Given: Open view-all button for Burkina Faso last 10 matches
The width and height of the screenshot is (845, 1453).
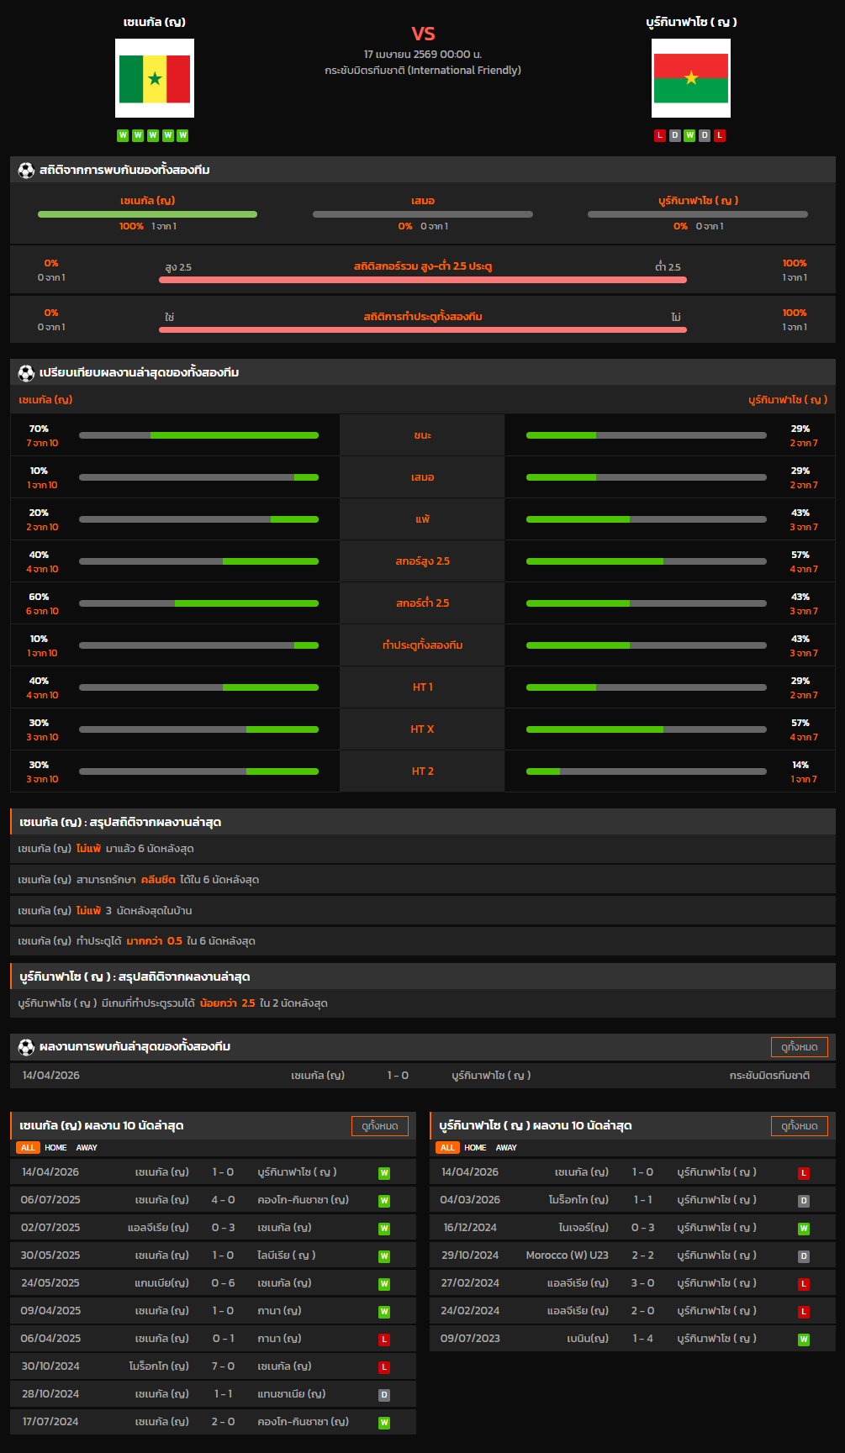Looking at the screenshot, I should pos(799,1126).
